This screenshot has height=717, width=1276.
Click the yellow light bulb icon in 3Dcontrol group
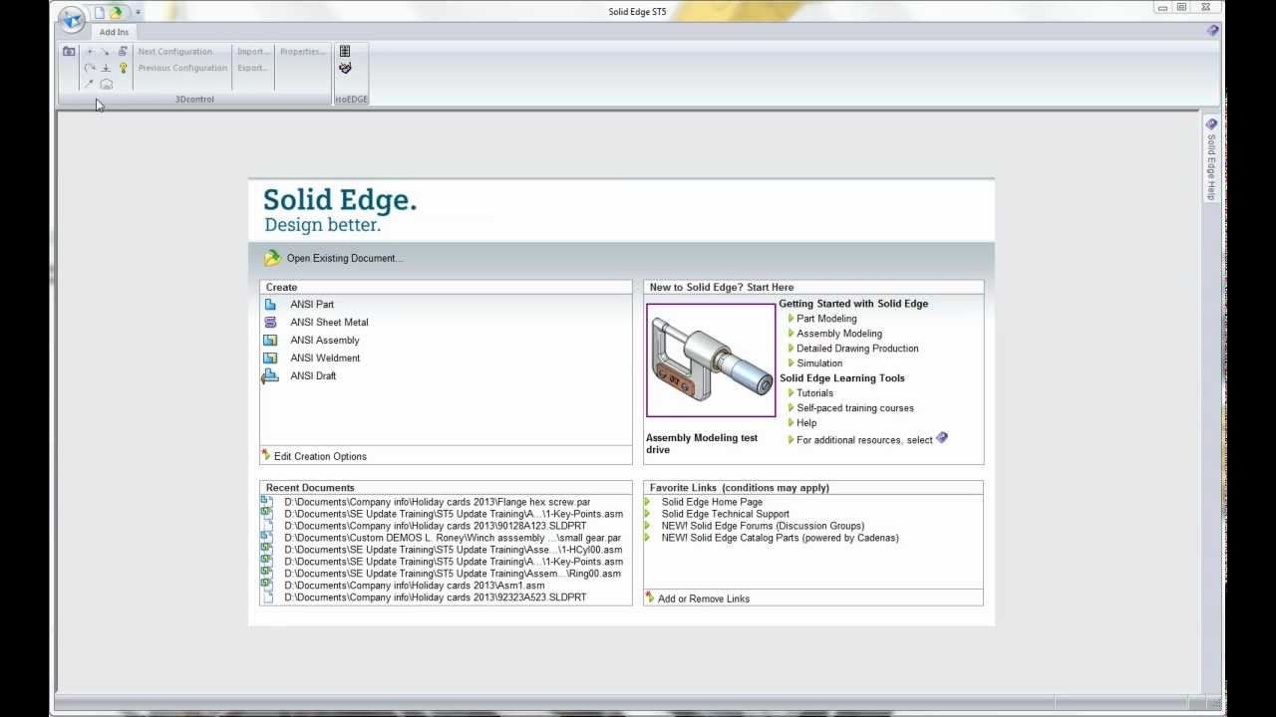pyautogui.click(x=124, y=68)
